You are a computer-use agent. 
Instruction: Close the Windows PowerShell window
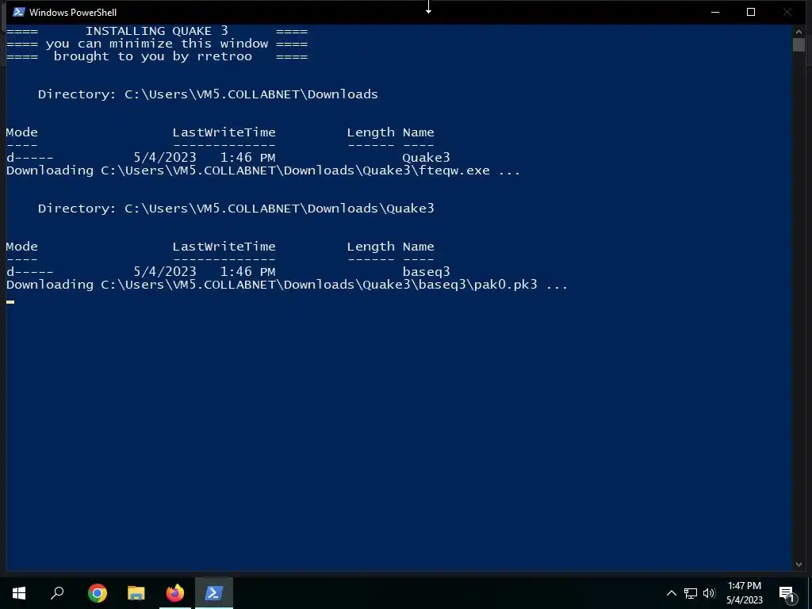(x=787, y=12)
